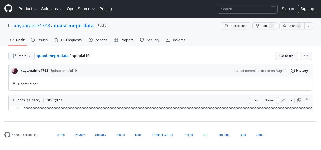Open commit hash c2dbf8e

(x=264, y=71)
